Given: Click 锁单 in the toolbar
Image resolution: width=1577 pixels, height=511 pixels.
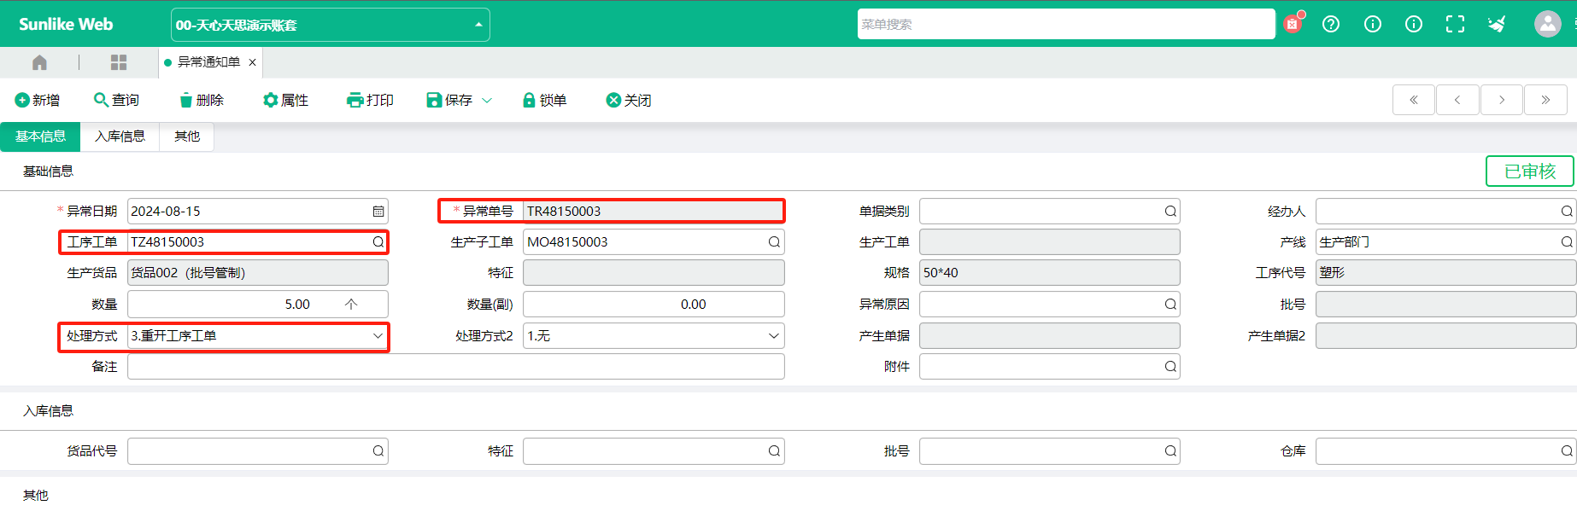Looking at the screenshot, I should pyautogui.click(x=544, y=101).
